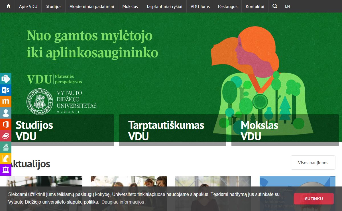
Task: Open the green e-books stack sidebar icon
Action: (x=6, y=147)
